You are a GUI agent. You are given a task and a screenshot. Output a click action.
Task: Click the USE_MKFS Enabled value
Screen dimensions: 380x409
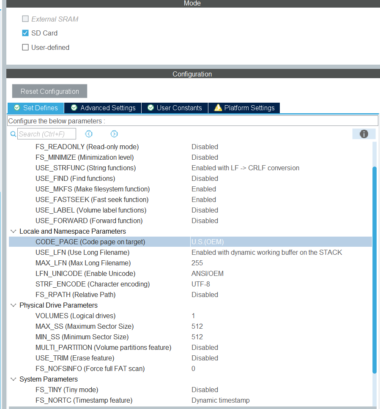pos(204,189)
